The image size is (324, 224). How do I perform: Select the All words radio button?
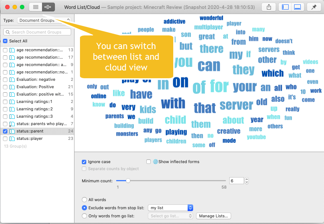coord(84,200)
